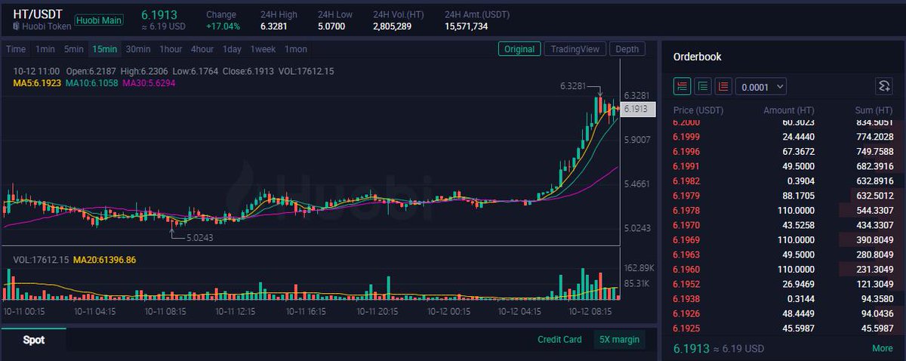Screen dimensions: 906x361
Task: Select the 6.1925 sell order price
Action: [686, 329]
